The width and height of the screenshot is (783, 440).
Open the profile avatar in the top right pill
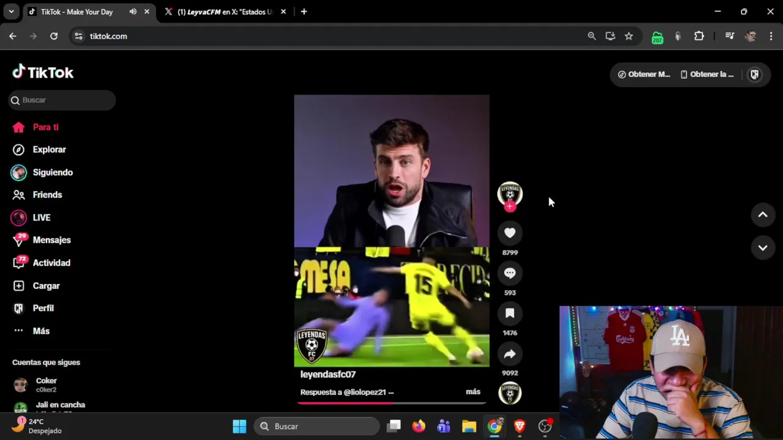(x=755, y=75)
